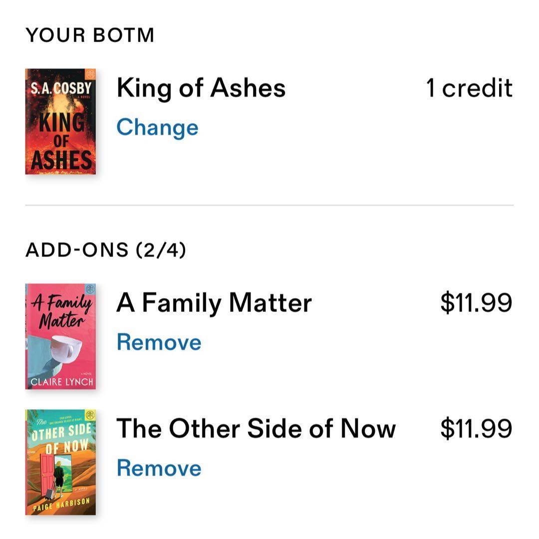Viewport: 539px width, 539px height.
Task: Click the $11.99 price for A Family Matter
Action: (x=476, y=303)
